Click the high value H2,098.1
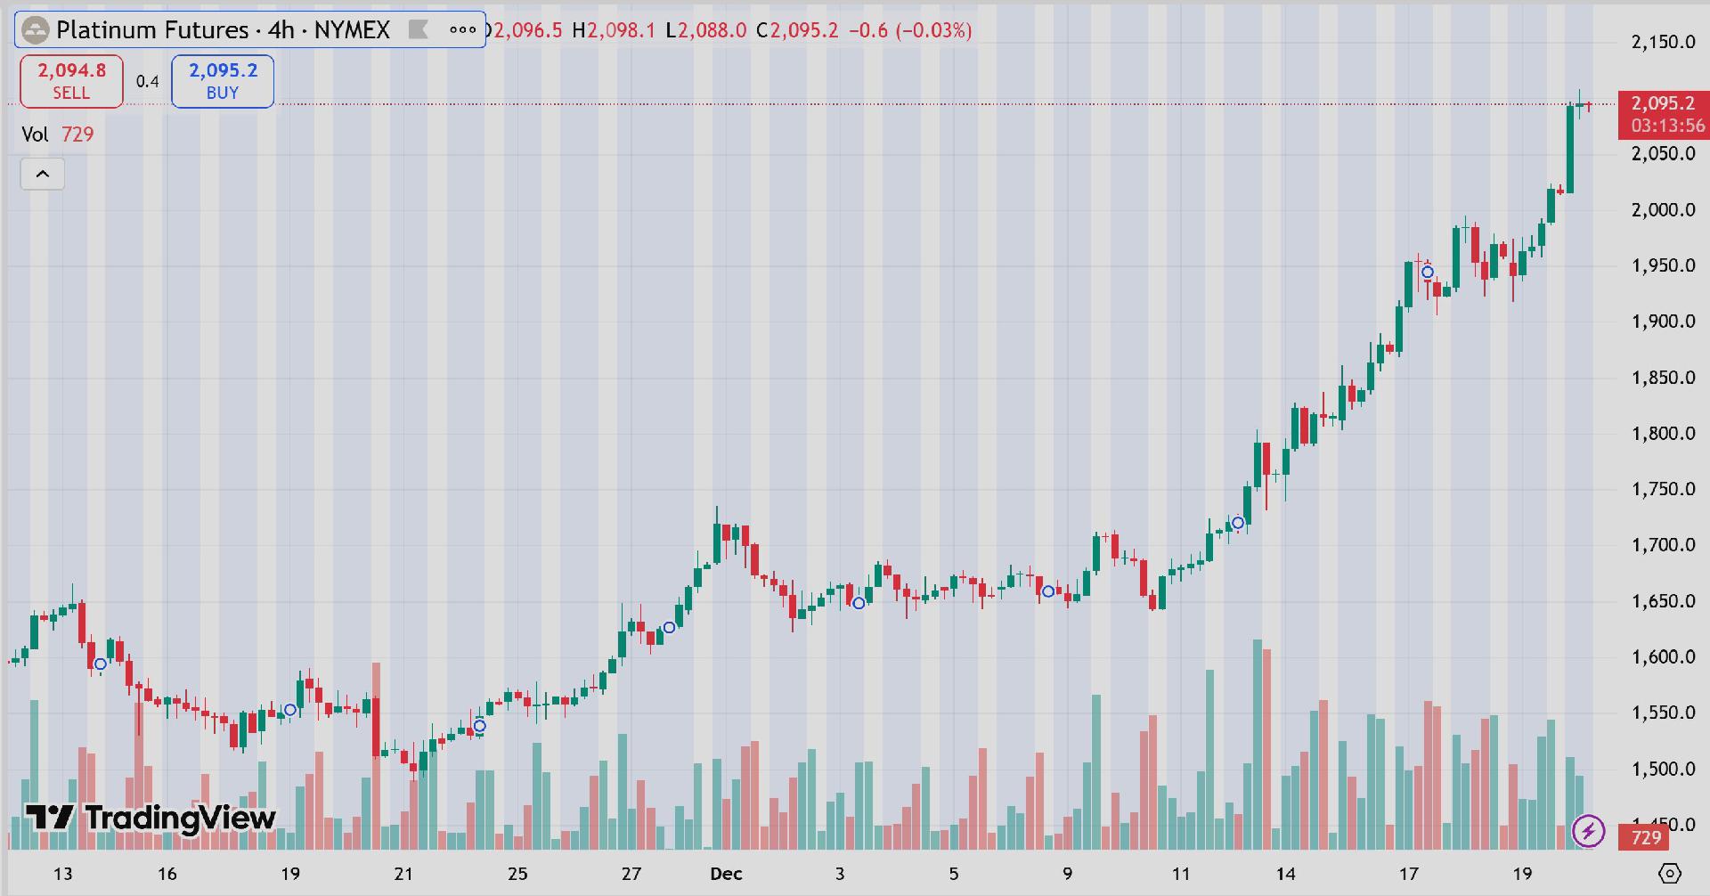The height and width of the screenshot is (896, 1710). [614, 30]
